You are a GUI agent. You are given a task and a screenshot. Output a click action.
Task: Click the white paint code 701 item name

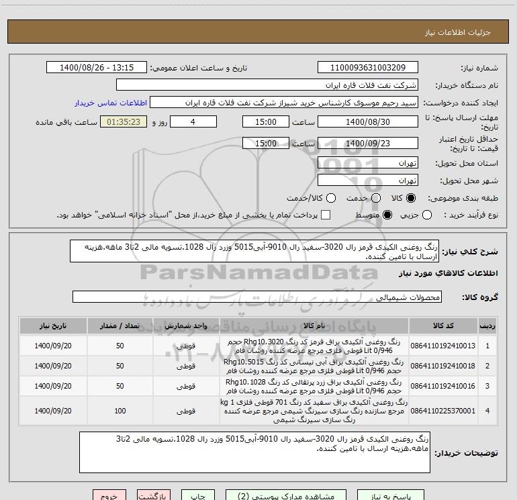pos(314,411)
